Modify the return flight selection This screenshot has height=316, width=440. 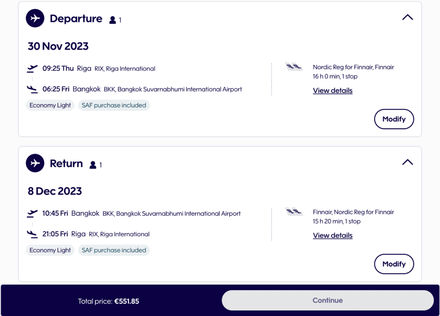pyautogui.click(x=394, y=264)
